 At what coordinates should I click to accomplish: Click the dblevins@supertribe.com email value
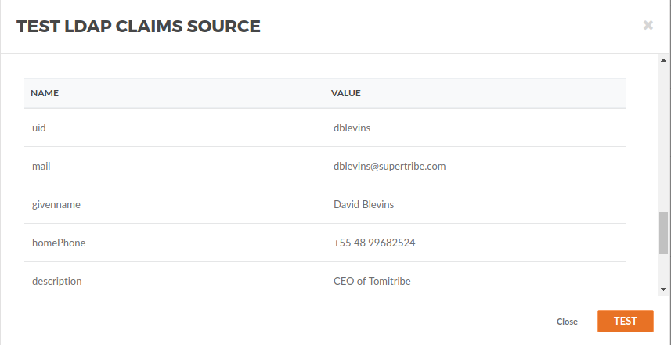[389, 166]
